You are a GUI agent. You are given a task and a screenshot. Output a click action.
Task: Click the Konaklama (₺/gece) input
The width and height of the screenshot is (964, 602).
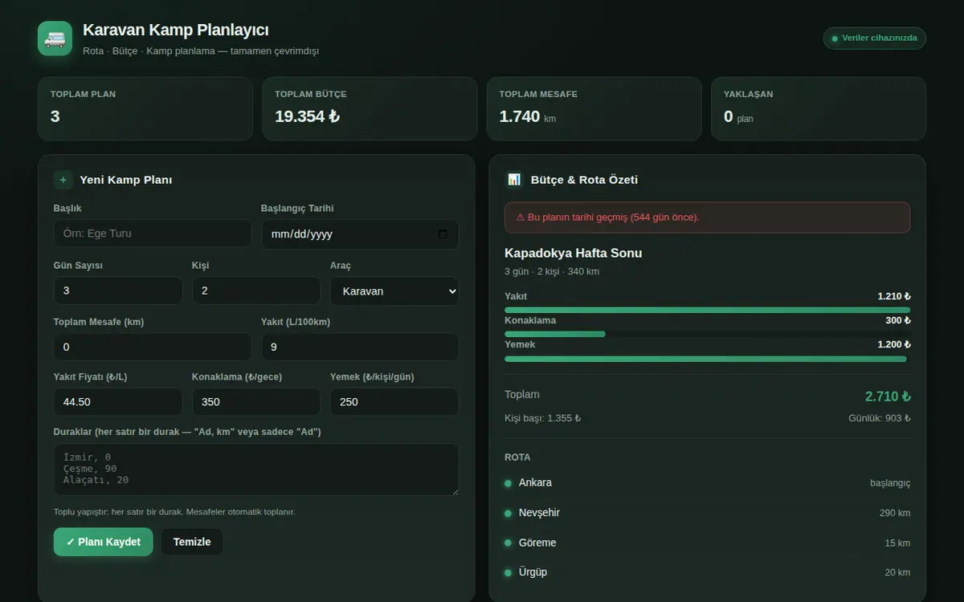256,402
